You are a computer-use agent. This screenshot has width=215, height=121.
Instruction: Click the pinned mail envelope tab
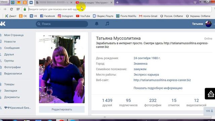point(19,2)
